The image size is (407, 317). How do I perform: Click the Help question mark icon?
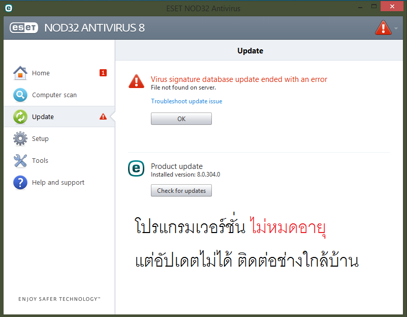pos(20,182)
